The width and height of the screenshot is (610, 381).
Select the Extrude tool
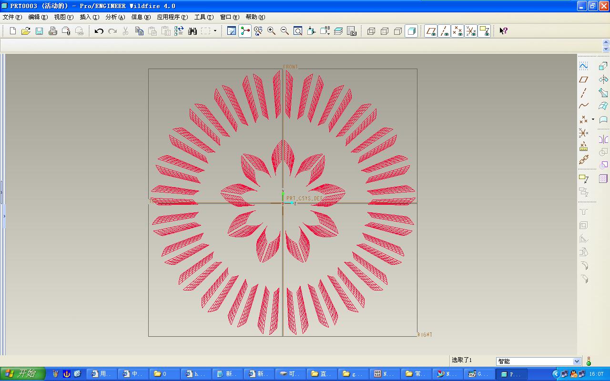tap(603, 66)
